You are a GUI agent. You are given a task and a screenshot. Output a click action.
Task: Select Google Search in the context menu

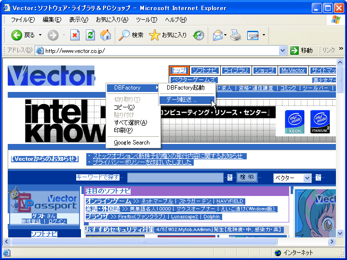[133, 143]
